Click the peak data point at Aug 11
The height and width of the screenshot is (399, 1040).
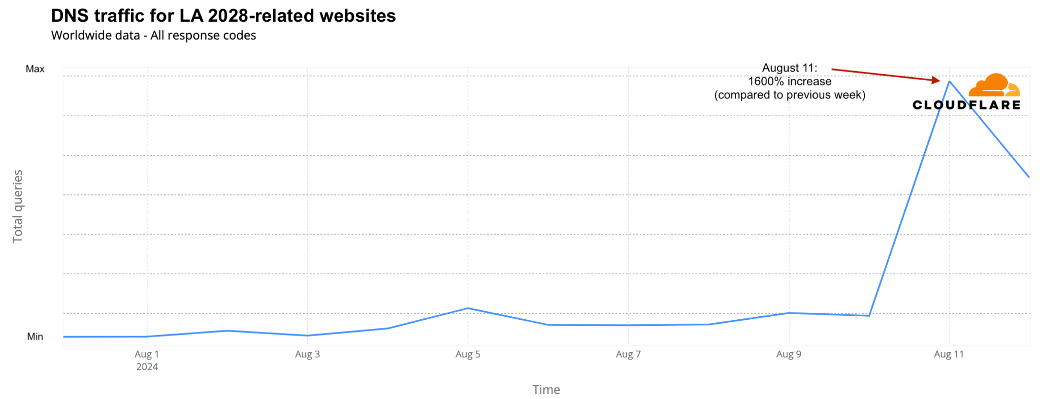[x=949, y=81]
